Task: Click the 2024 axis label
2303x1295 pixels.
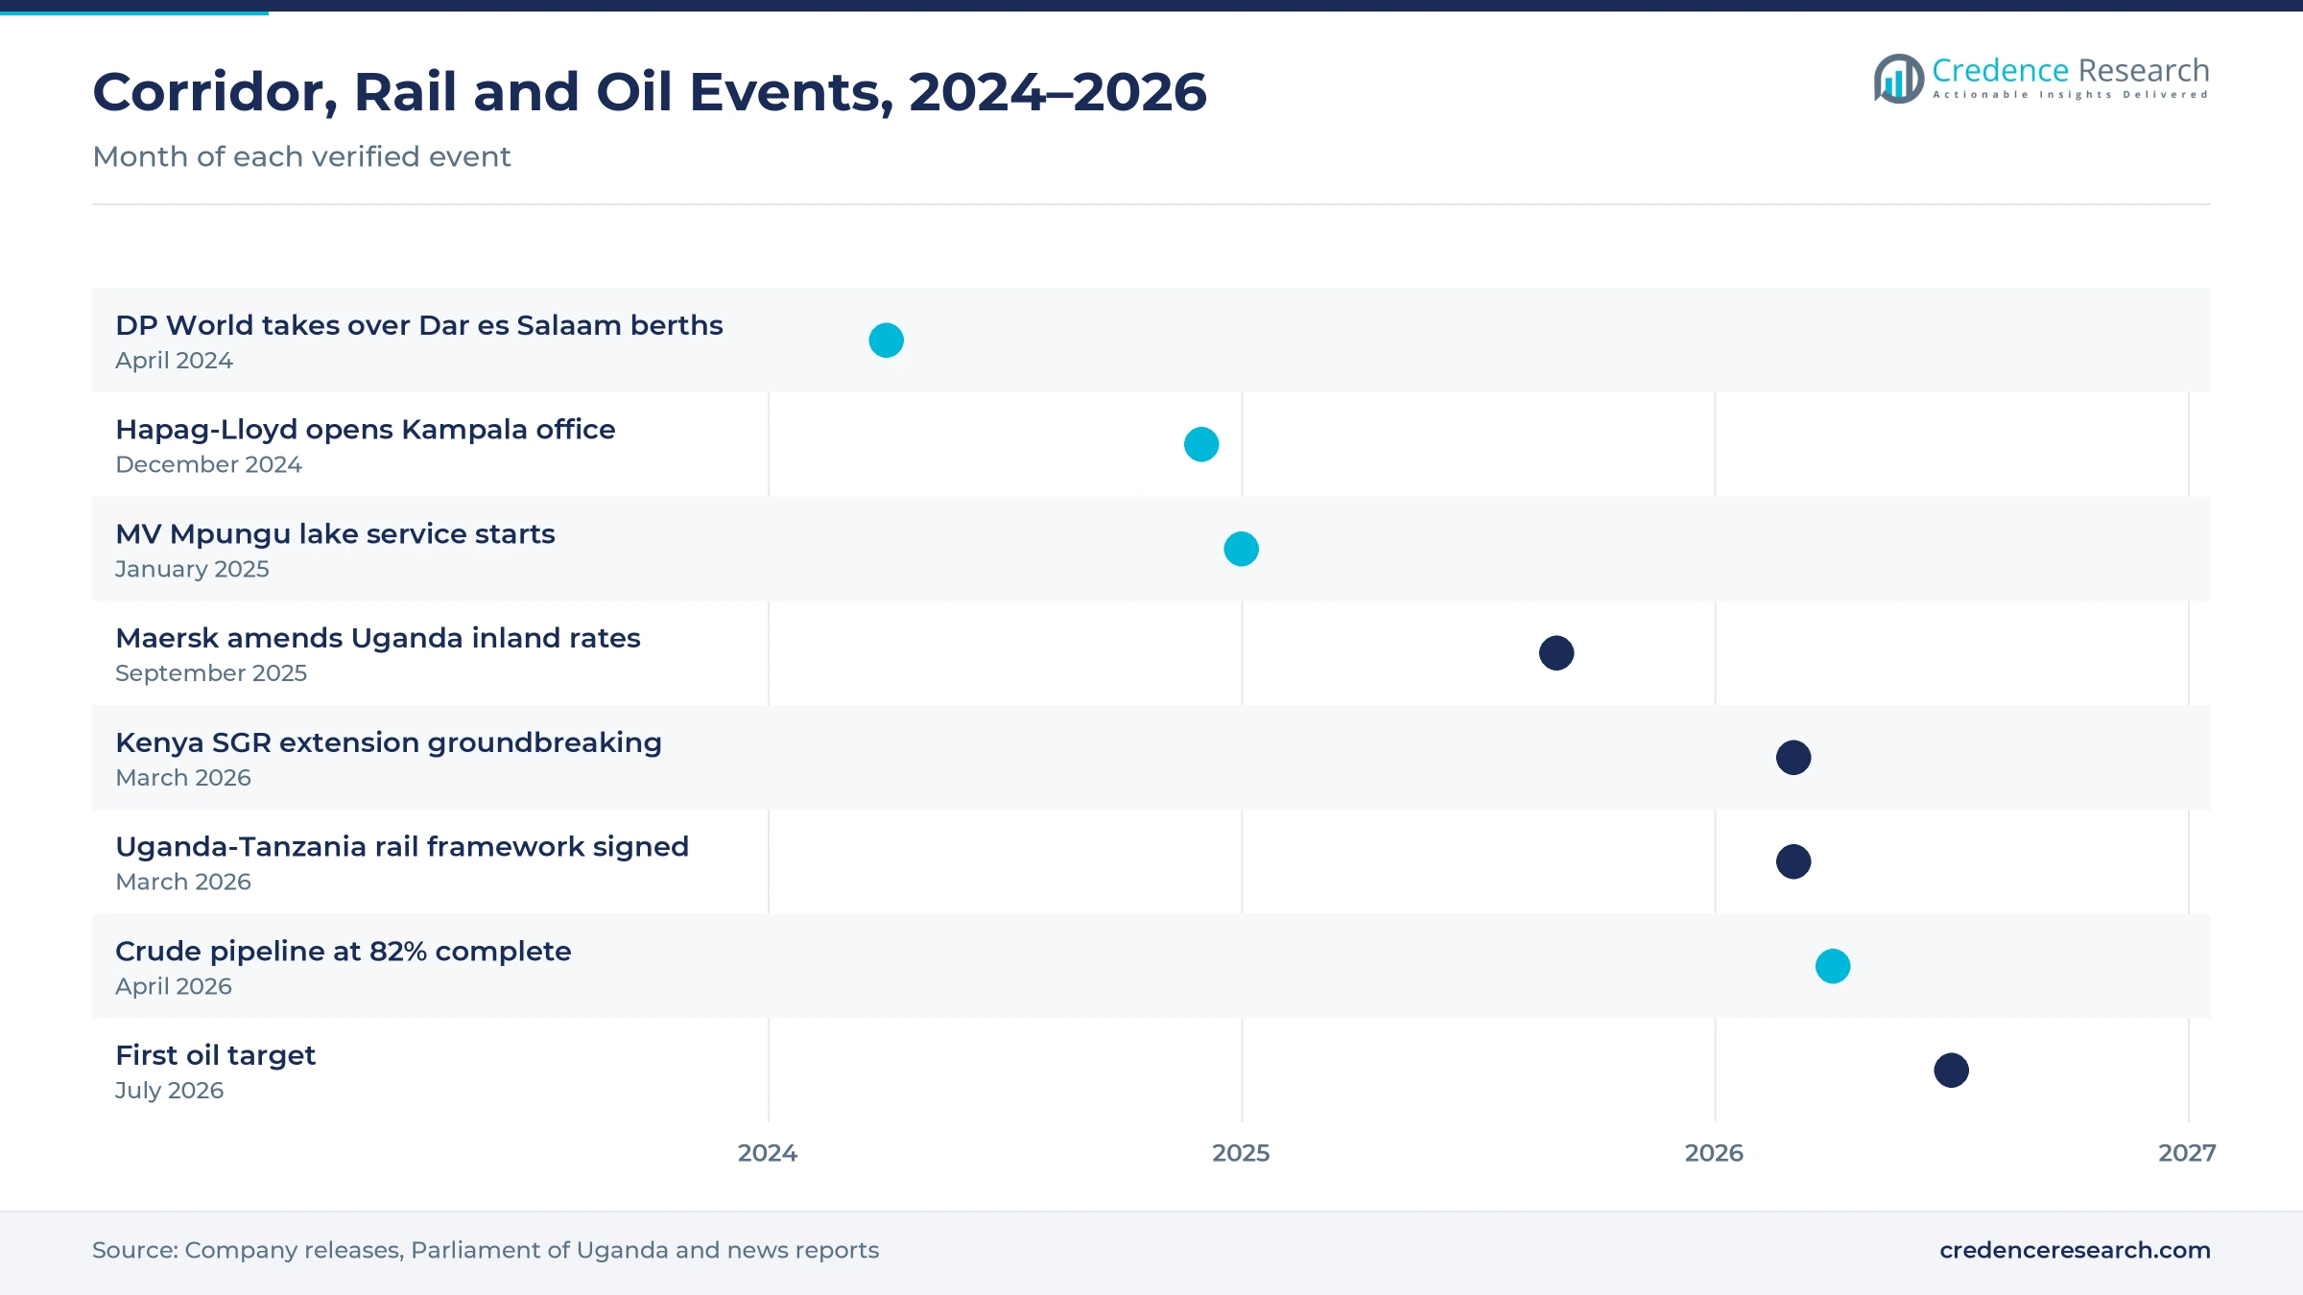Action: click(x=768, y=1153)
